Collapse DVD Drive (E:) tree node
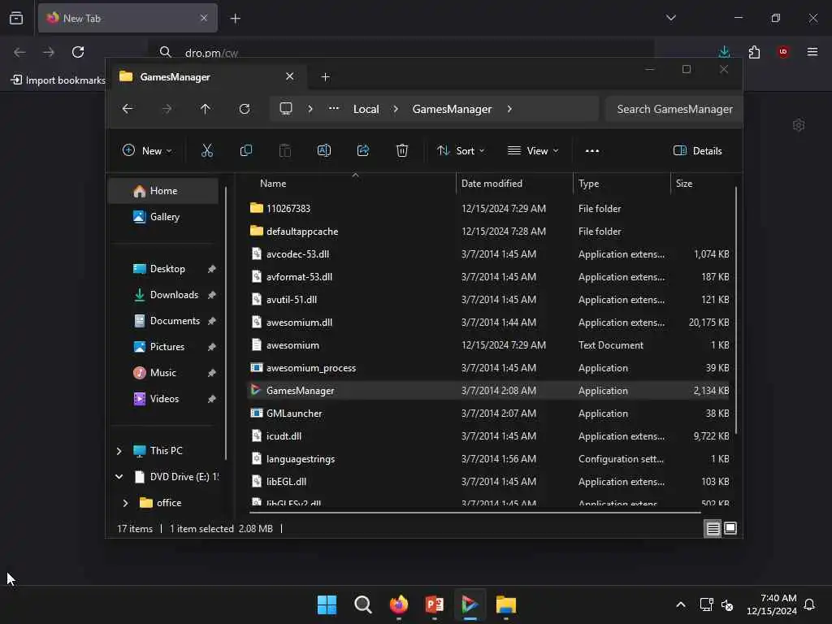Image resolution: width=832 pixels, height=624 pixels. coord(119,476)
